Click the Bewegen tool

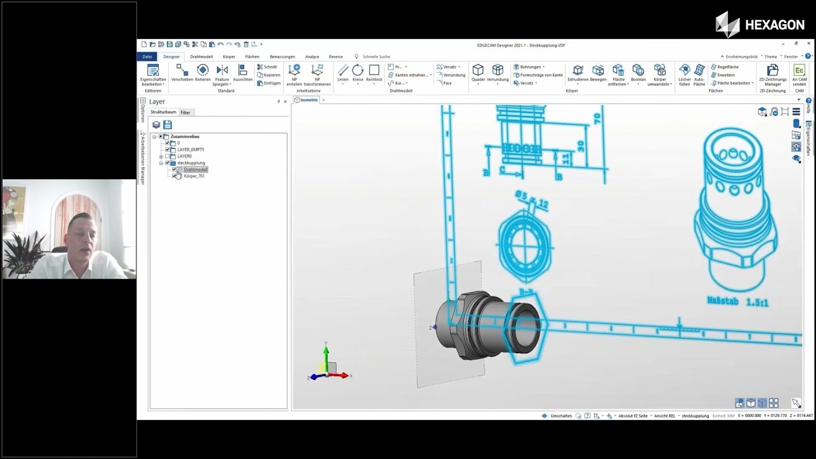598,73
